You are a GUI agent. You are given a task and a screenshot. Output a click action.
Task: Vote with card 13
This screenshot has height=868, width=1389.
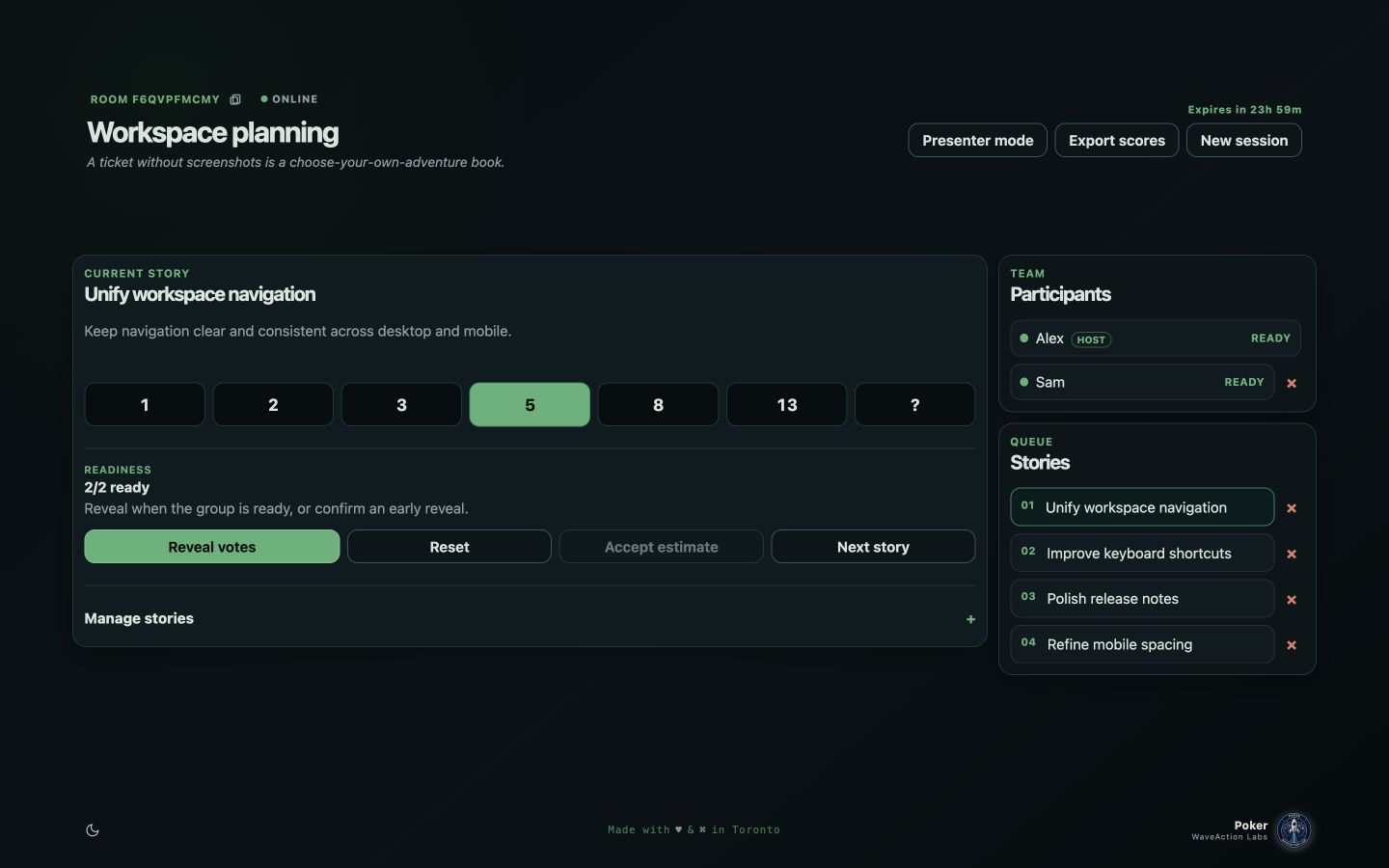[x=787, y=405]
